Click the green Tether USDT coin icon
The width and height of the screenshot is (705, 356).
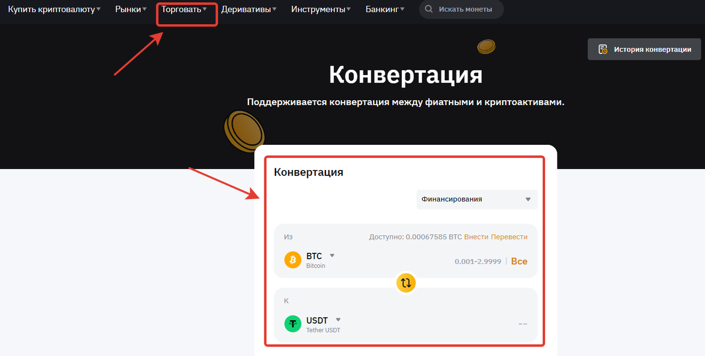click(x=293, y=324)
